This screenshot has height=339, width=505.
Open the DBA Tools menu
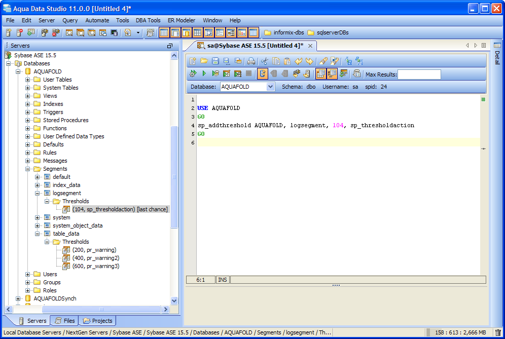coord(148,20)
